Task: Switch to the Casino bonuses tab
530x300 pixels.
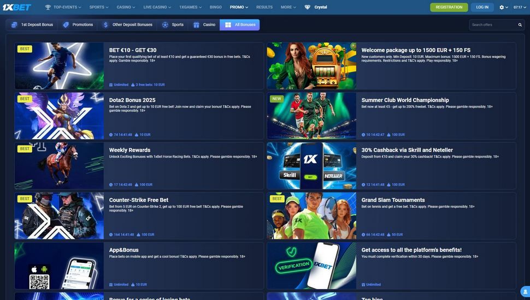Action: (x=204, y=25)
